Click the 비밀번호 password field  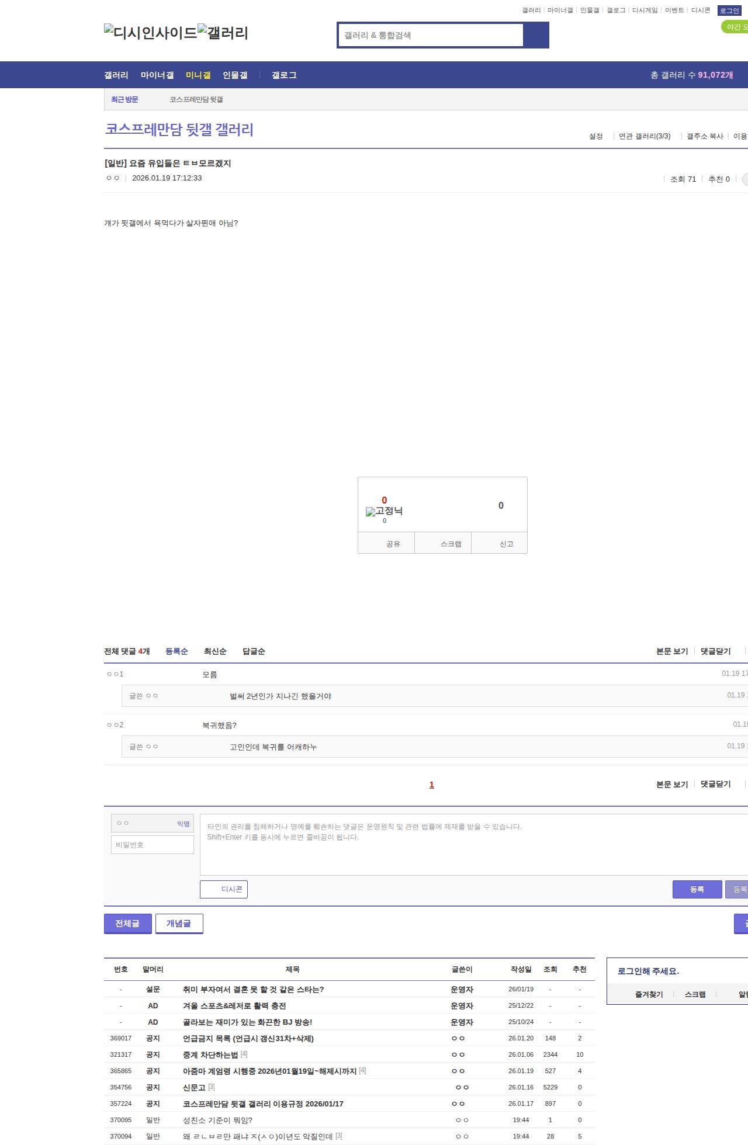click(x=153, y=845)
